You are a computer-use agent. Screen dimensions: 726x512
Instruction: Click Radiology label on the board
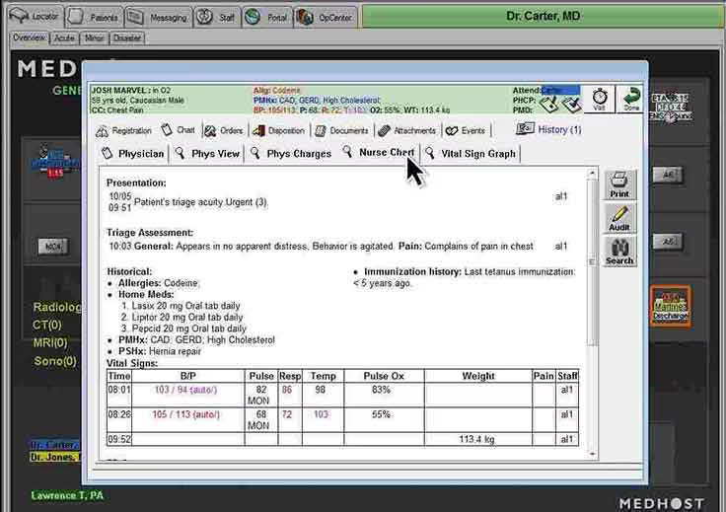(57, 307)
